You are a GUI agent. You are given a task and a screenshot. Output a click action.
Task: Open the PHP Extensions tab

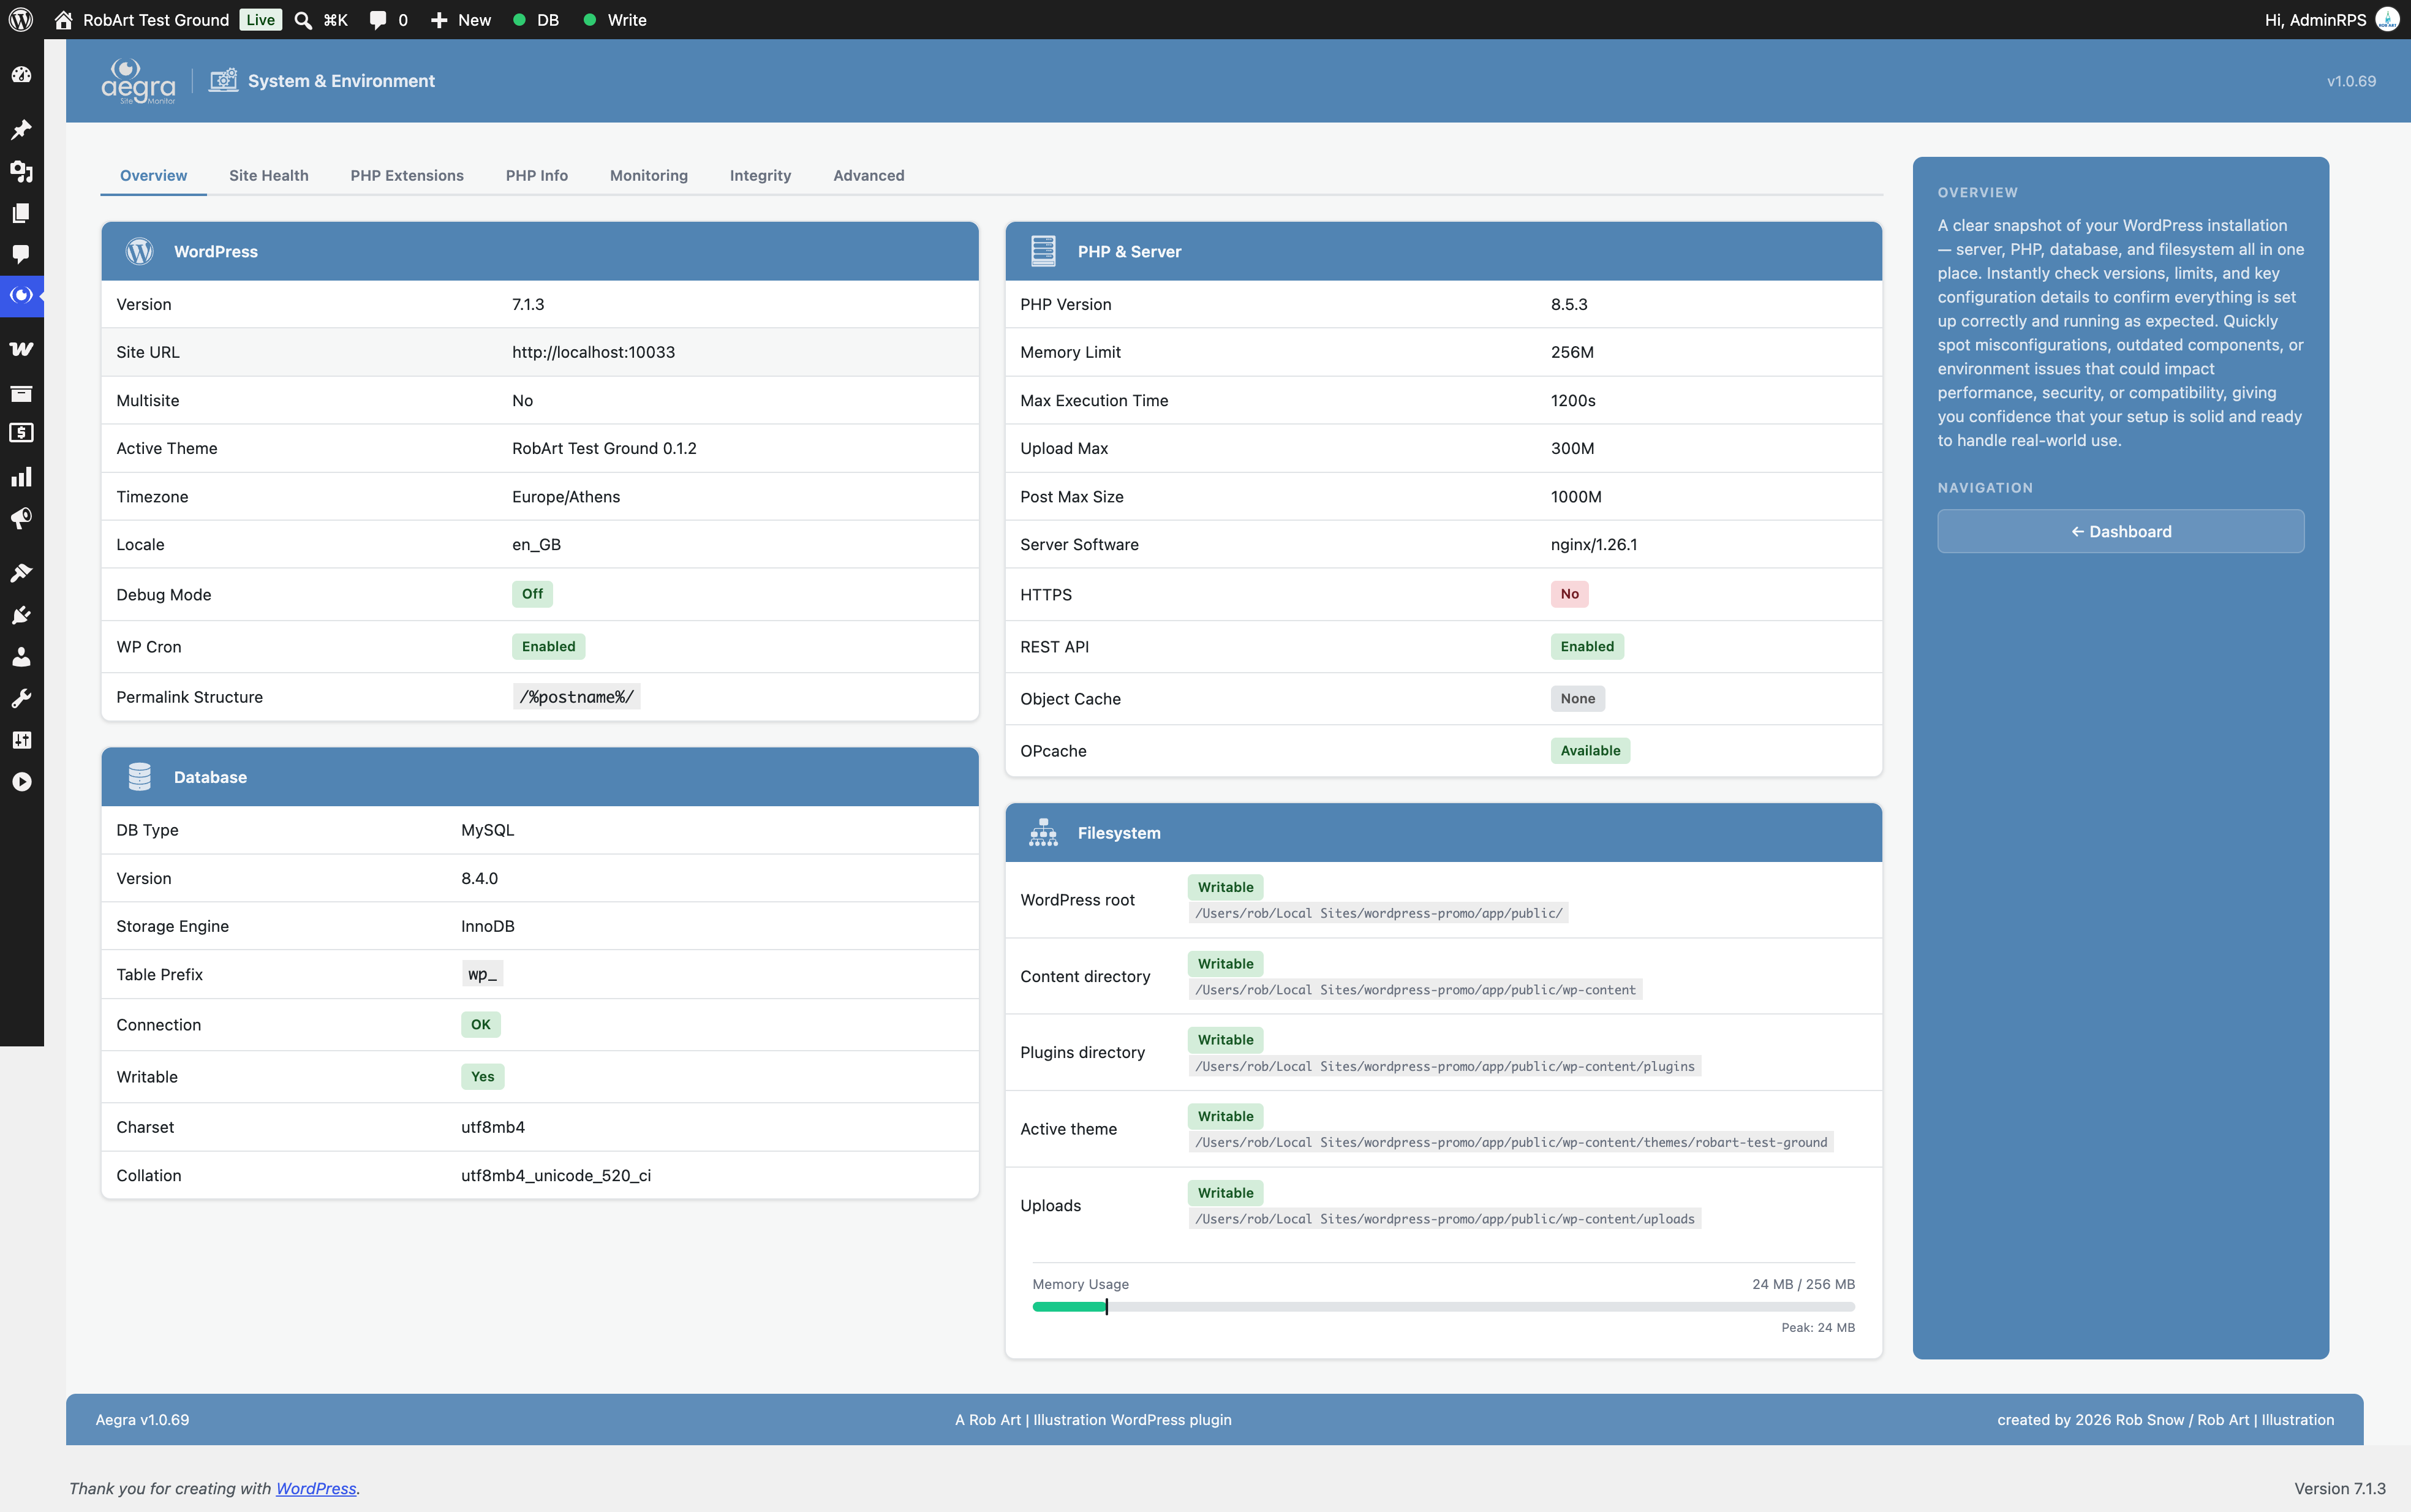[407, 175]
